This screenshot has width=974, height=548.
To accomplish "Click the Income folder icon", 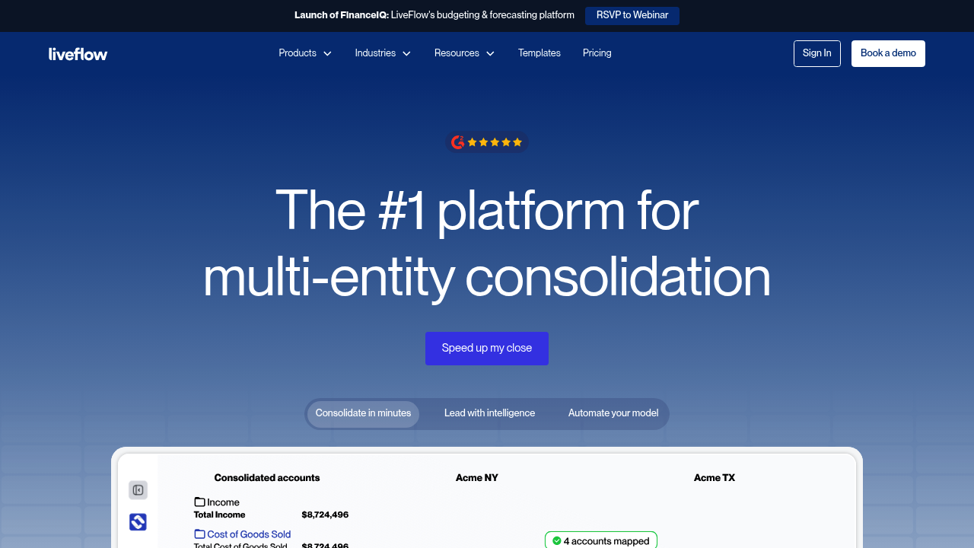I will coord(199,502).
